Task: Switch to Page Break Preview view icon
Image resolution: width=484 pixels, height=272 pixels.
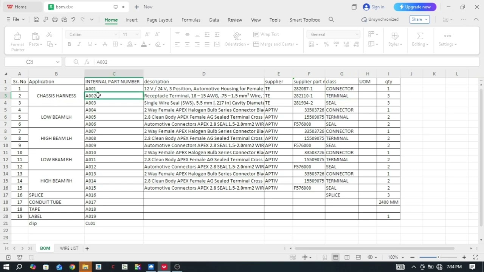Action: (347, 257)
